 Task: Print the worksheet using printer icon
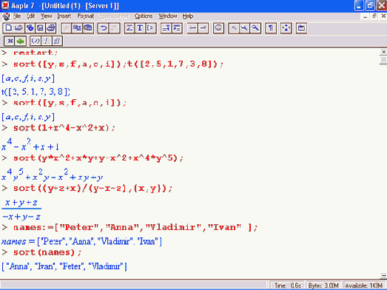[51, 28]
